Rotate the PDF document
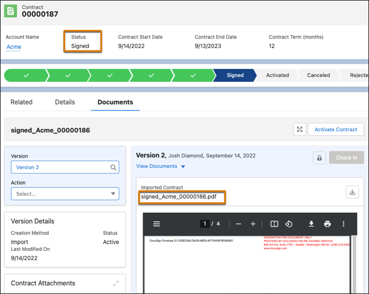 tap(288, 224)
